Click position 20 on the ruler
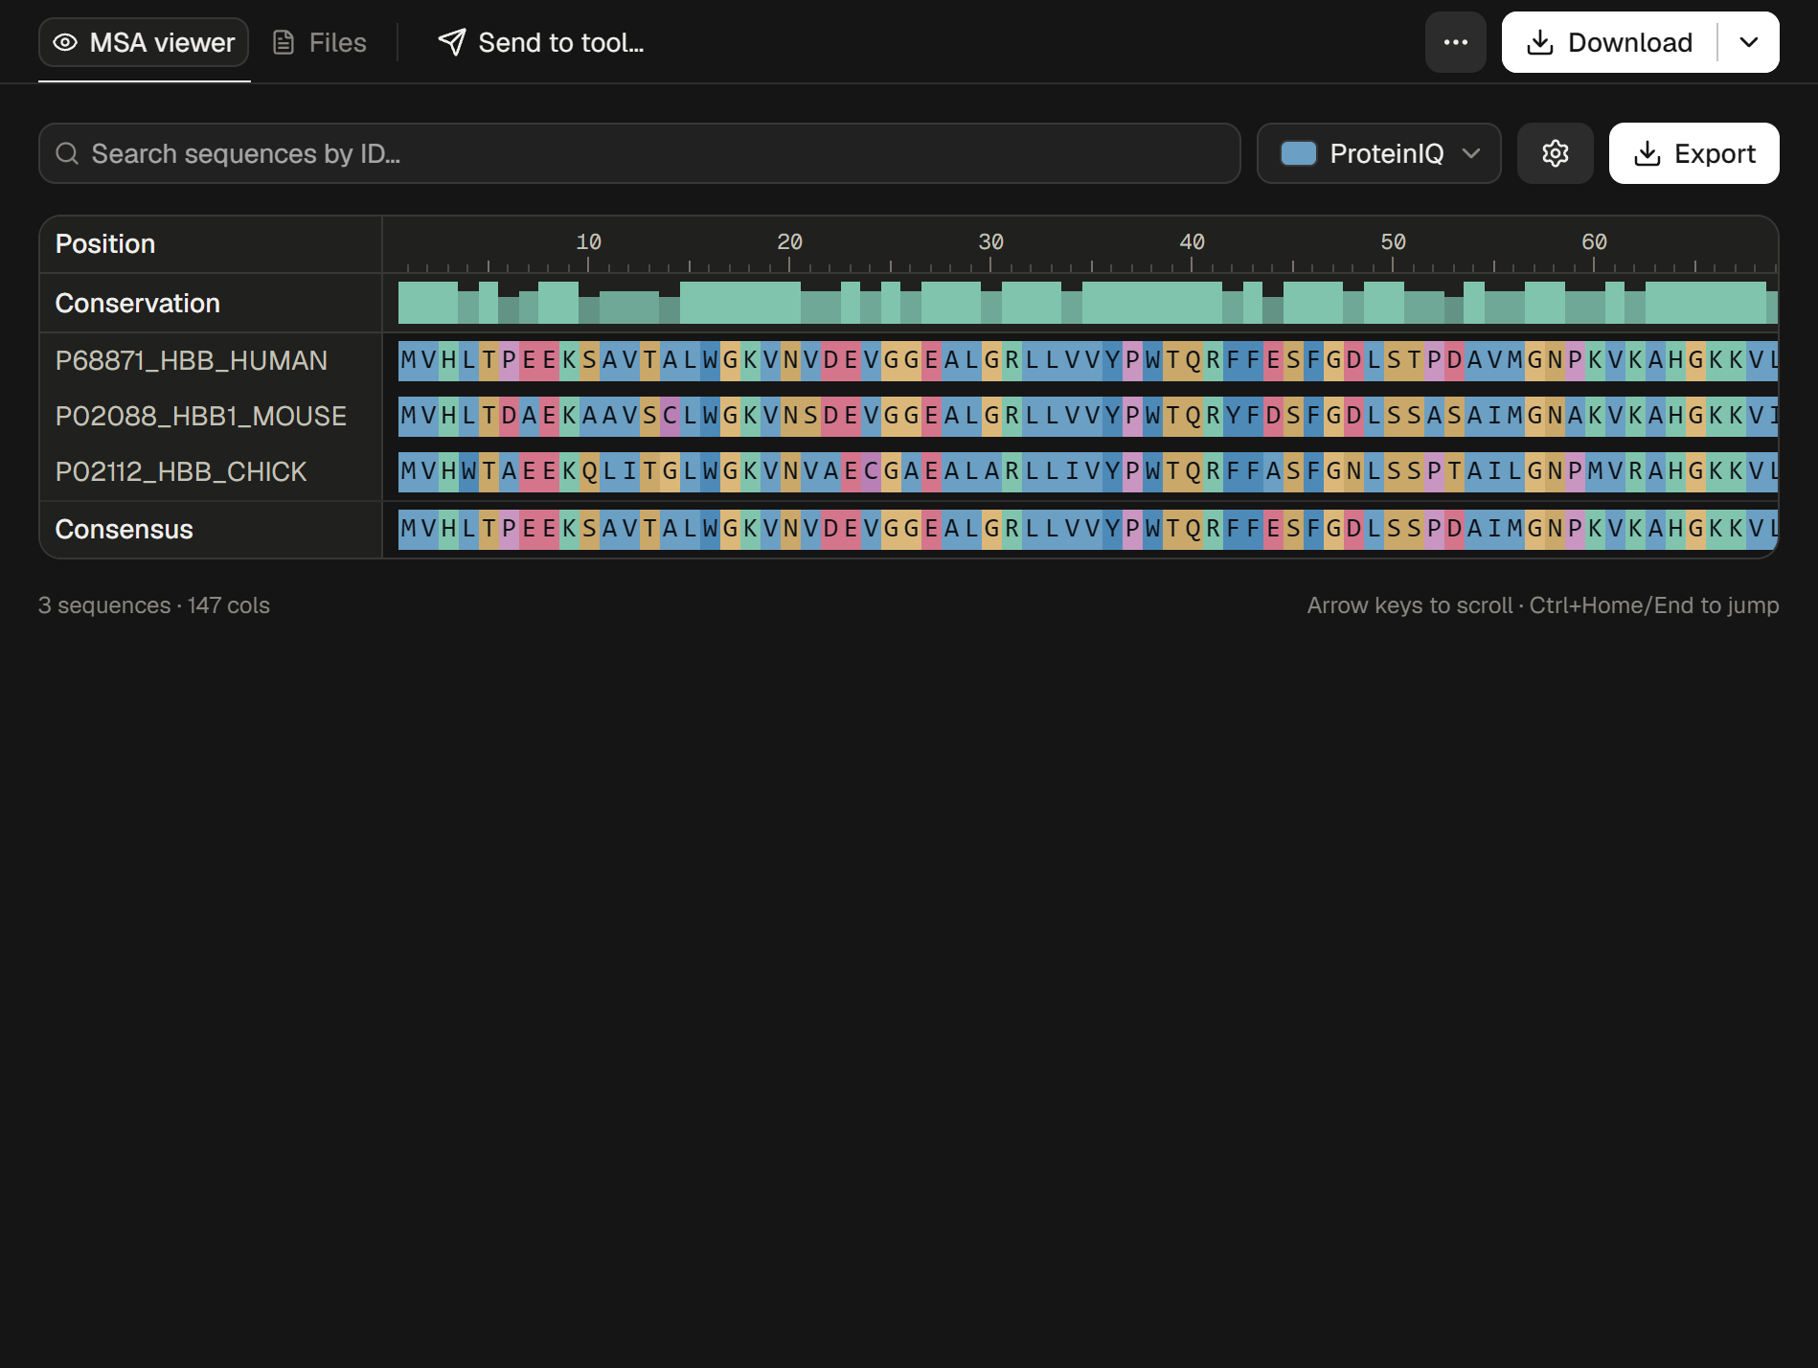Viewport: 1818px width, 1368px height. pos(789,242)
